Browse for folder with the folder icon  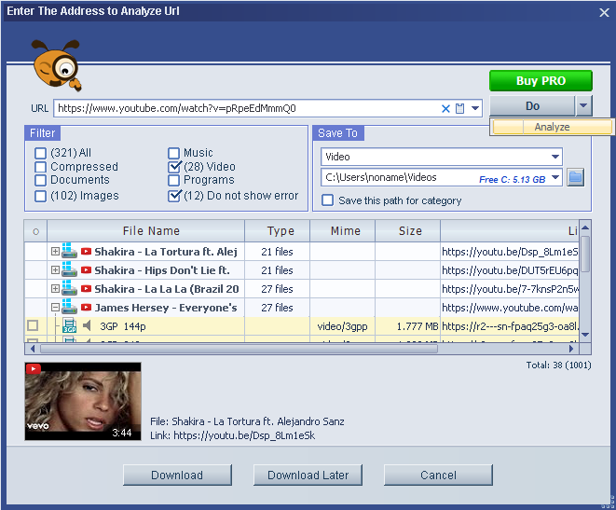576,177
